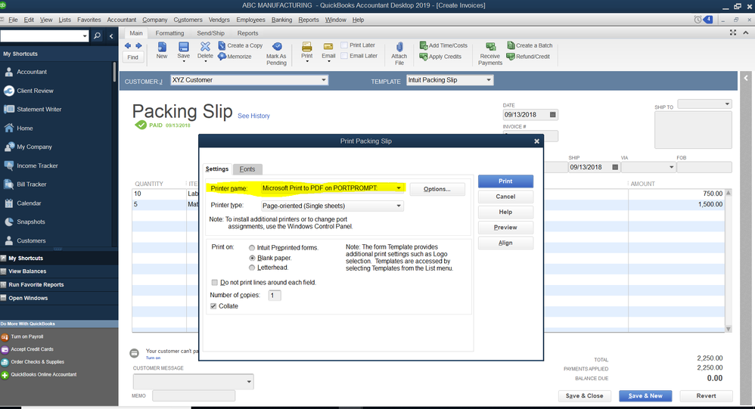Click the FOB input field
The height and width of the screenshot is (409, 755).
pos(704,167)
